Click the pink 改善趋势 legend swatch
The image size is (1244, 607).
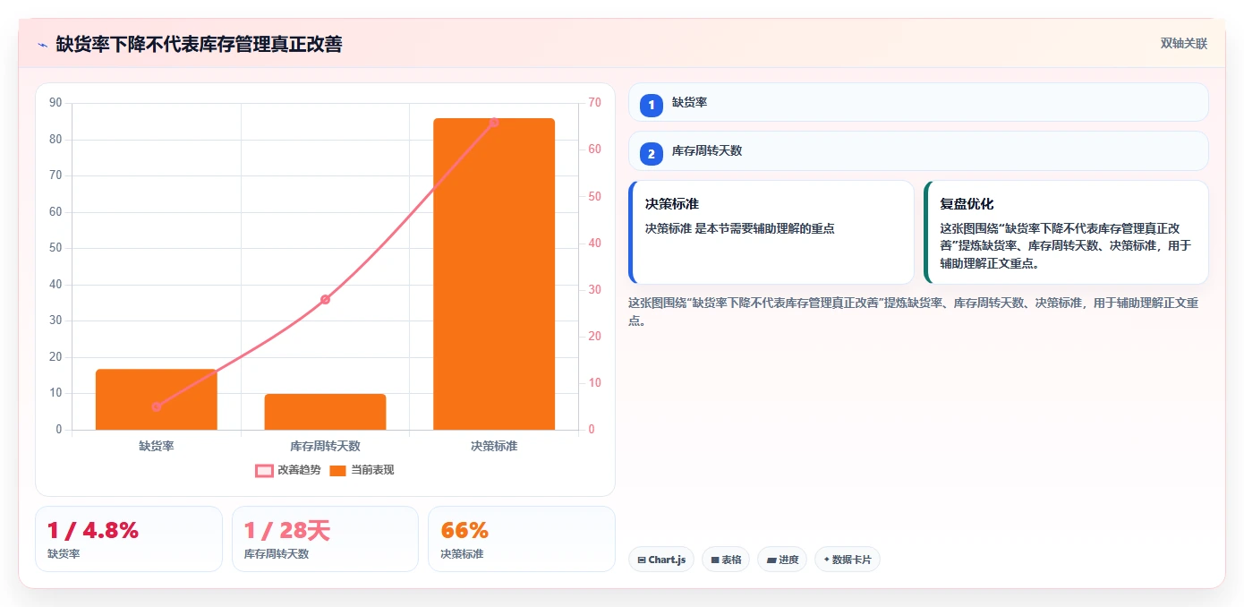click(x=264, y=471)
